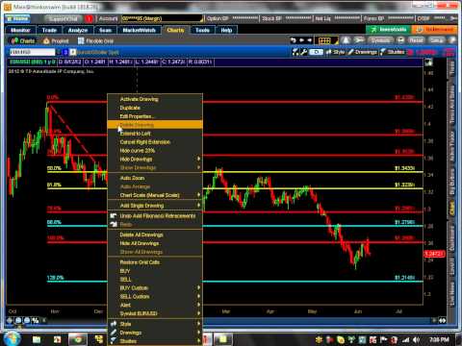Click the Support/Chat button
Image resolution: width=462 pixels, height=346 pixels.
click(x=64, y=18)
